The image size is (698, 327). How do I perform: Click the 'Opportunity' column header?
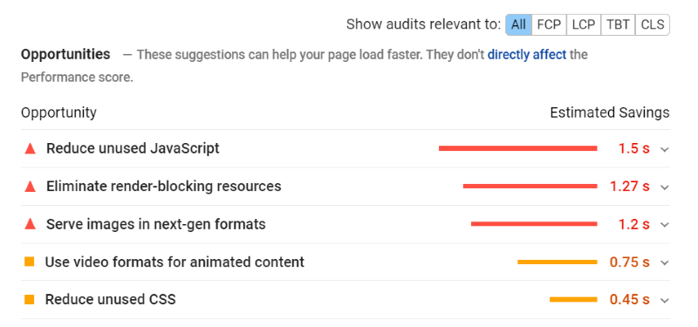[x=58, y=112]
